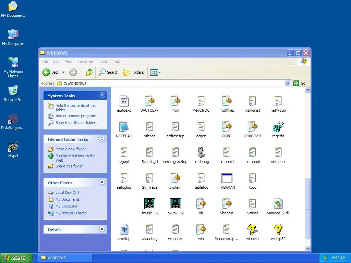Select the regedit application icon

tap(278, 127)
